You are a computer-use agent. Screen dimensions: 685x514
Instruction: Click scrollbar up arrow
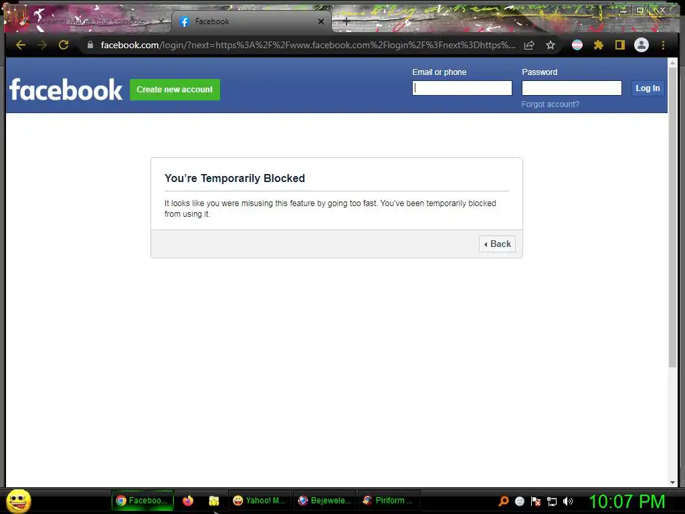672,64
